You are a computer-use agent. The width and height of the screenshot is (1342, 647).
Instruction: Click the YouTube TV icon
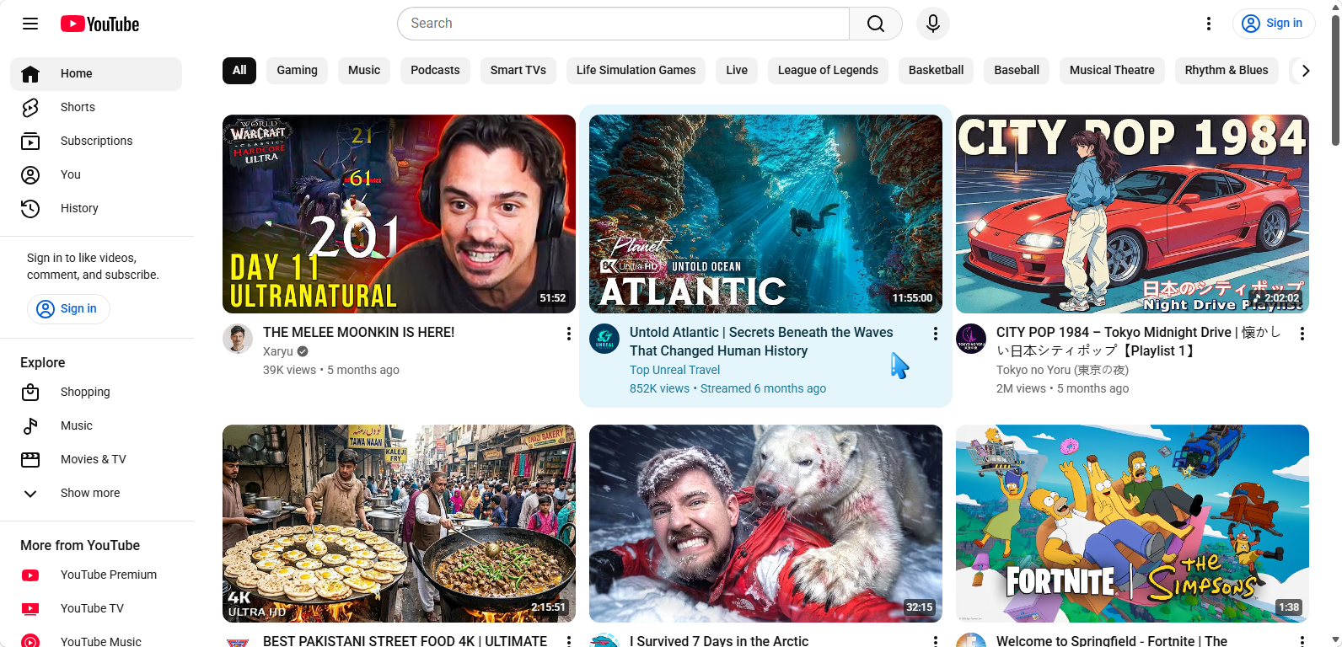tap(30, 608)
